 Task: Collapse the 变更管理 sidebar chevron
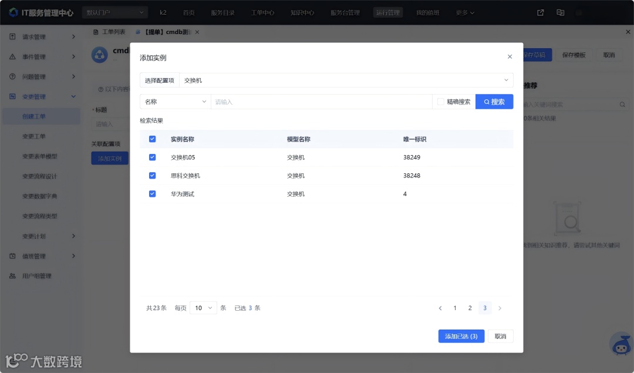tap(73, 96)
